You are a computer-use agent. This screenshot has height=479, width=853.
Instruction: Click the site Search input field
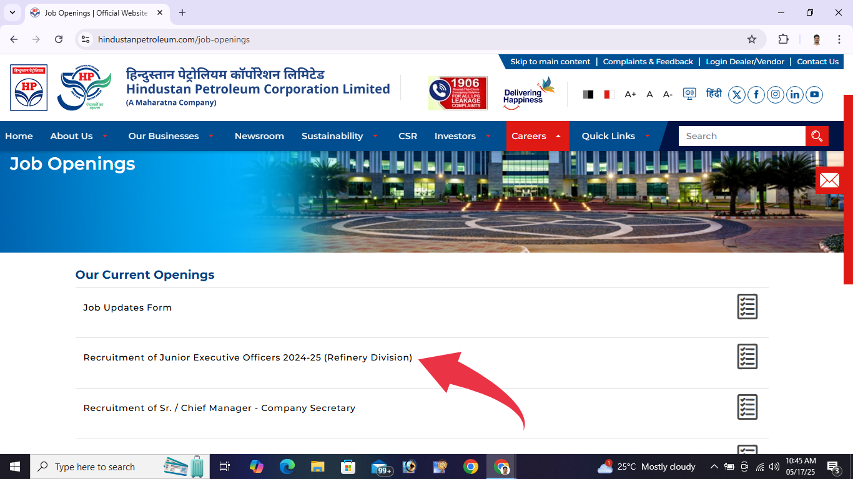tap(742, 136)
